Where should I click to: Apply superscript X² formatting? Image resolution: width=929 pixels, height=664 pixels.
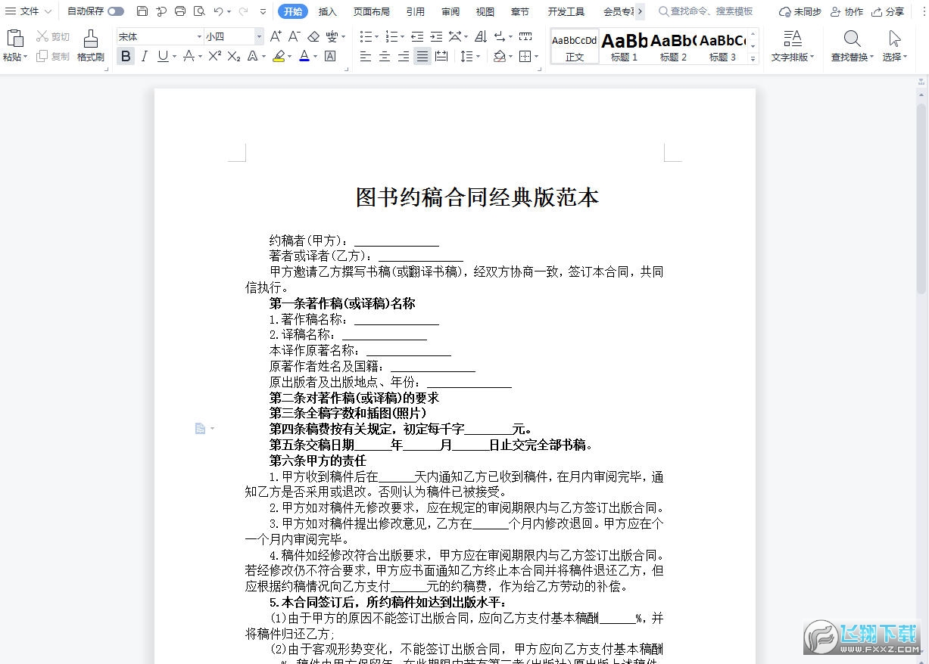click(215, 56)
